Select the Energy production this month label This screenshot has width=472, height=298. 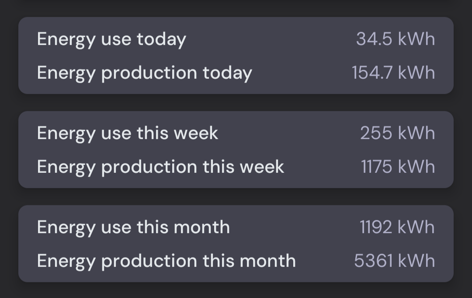click(166, 261)
